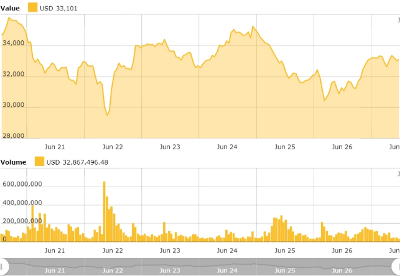Click the price low point before Jun 22
405x276 pixels.
[107, 115]
